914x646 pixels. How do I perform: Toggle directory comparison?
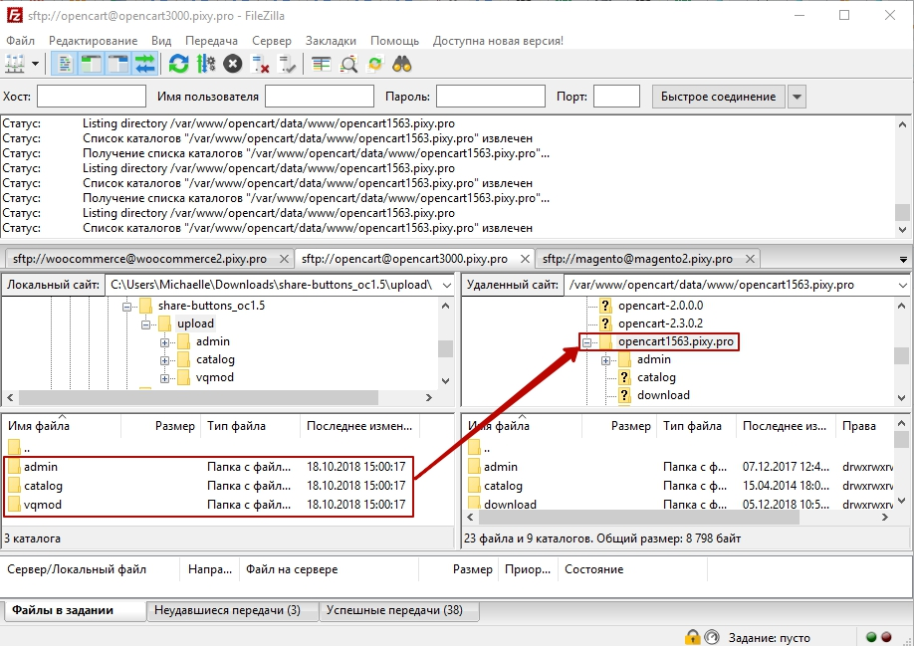click(348, 64)
